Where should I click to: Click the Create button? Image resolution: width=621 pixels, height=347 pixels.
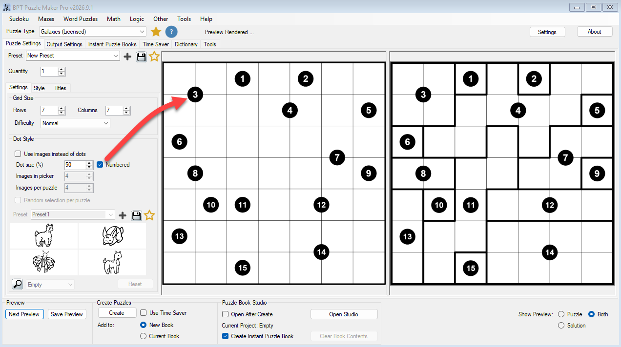(x=117, y=313)
